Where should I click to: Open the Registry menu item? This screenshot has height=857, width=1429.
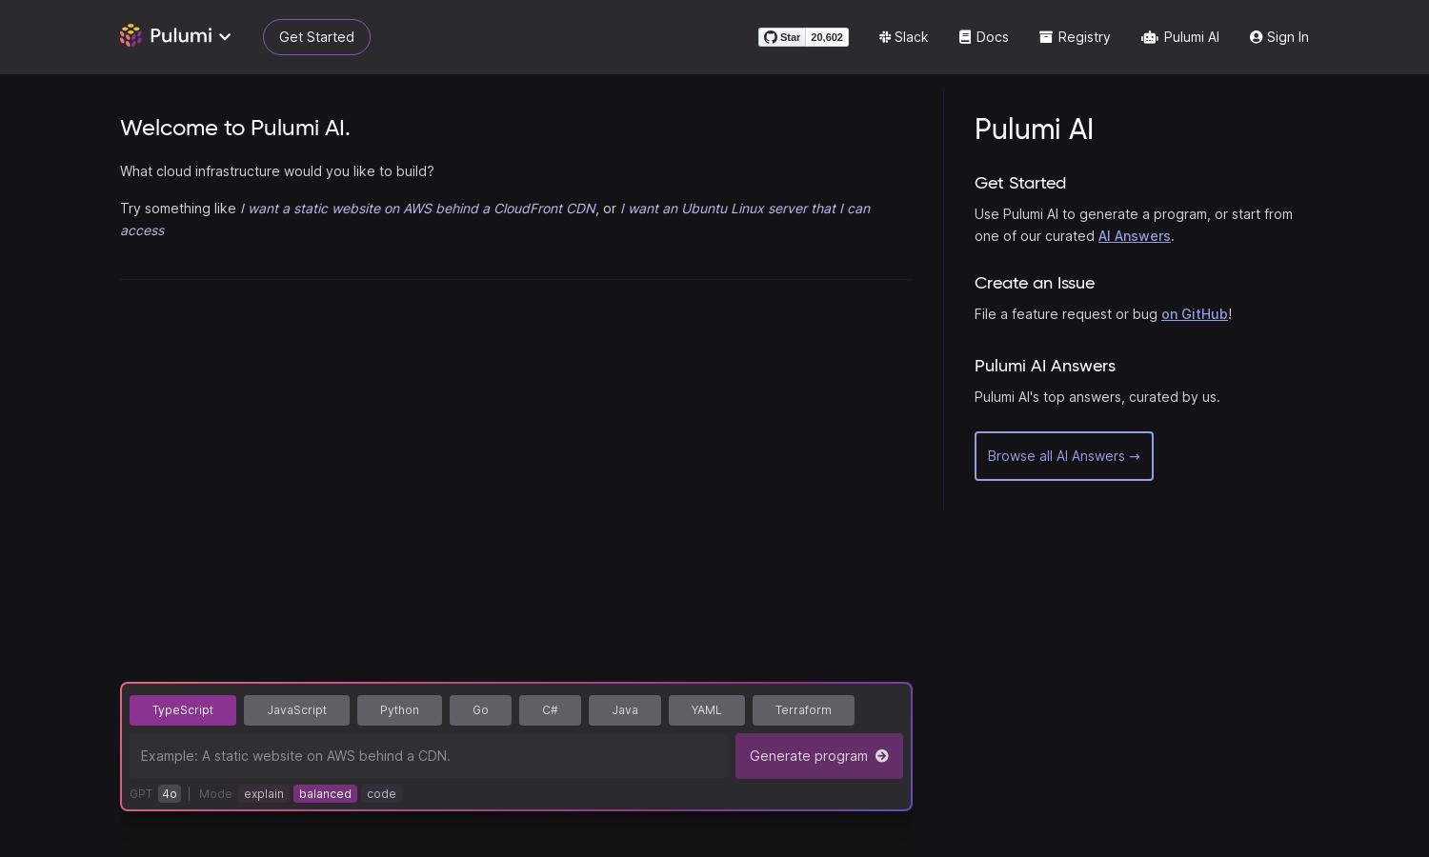coord(1075,37)
